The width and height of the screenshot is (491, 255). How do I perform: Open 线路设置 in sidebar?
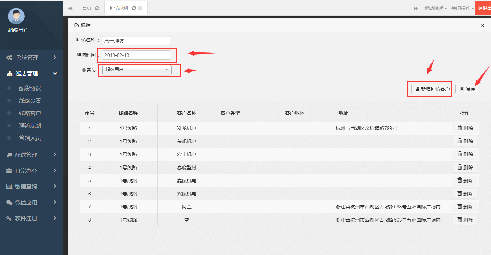tap(30, 101)
